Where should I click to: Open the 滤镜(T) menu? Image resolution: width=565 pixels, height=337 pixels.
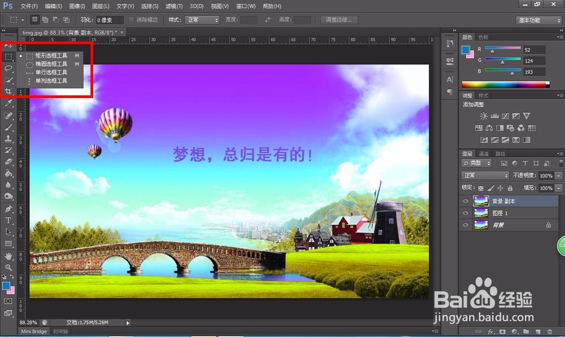tap(174, 6)
